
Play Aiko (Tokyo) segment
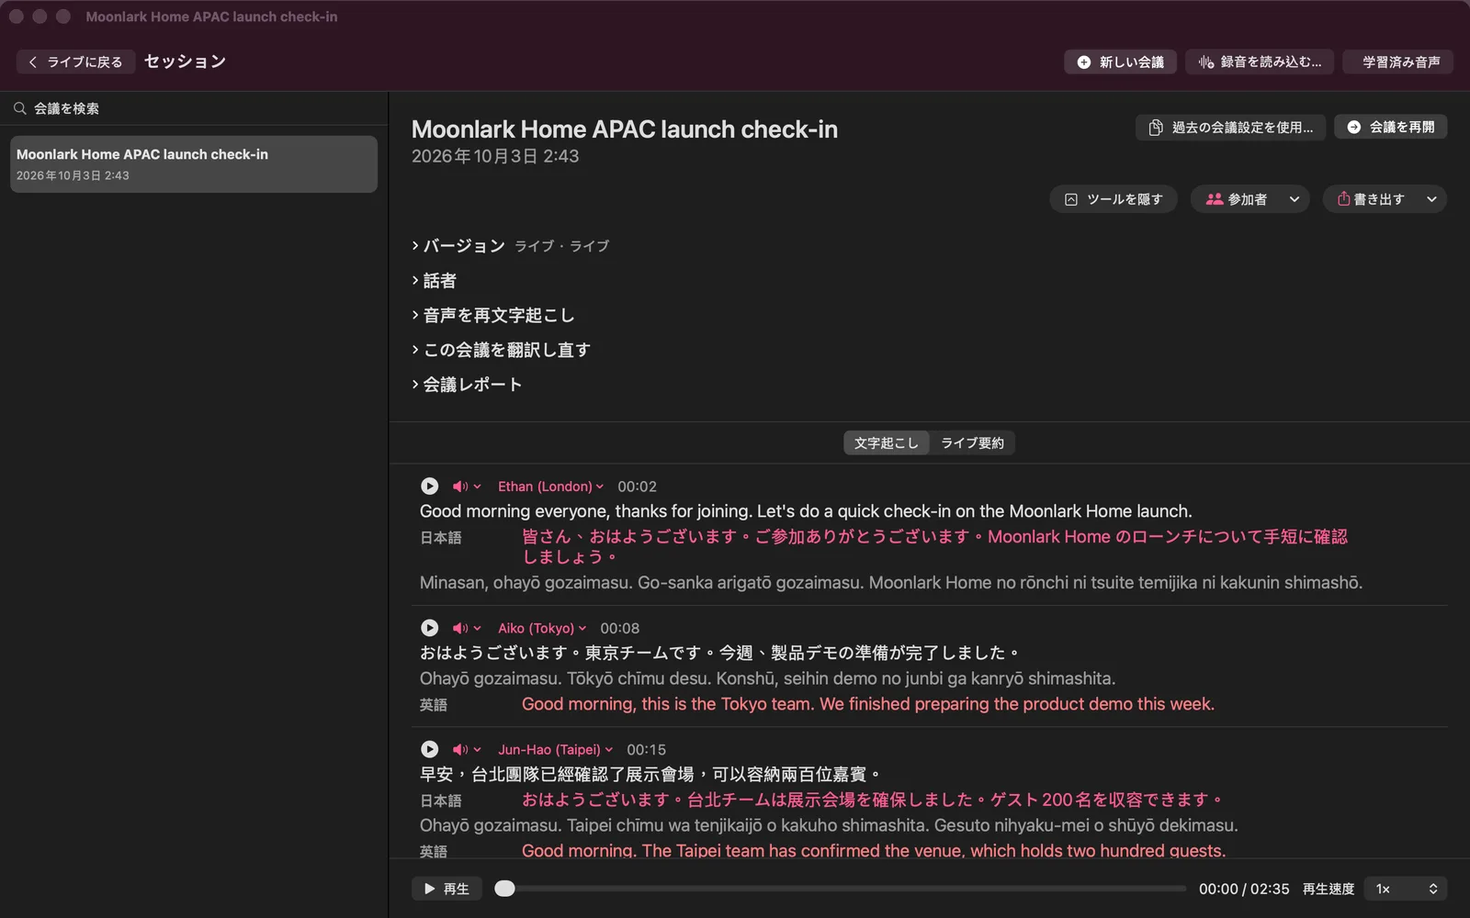pos(429,628)
